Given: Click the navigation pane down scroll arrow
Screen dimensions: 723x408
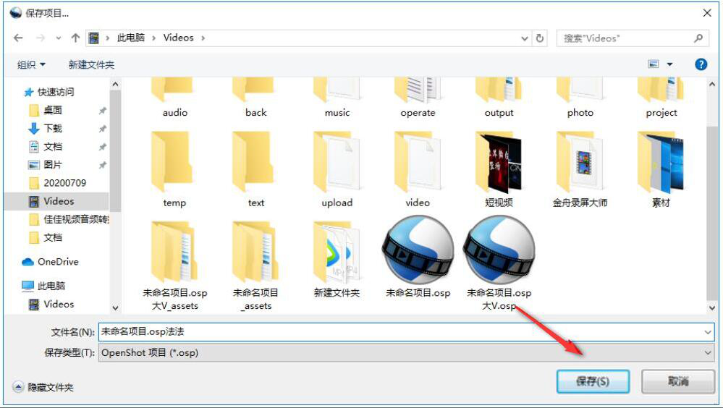Looking at the screenshot, I should [x=115, y=308].
